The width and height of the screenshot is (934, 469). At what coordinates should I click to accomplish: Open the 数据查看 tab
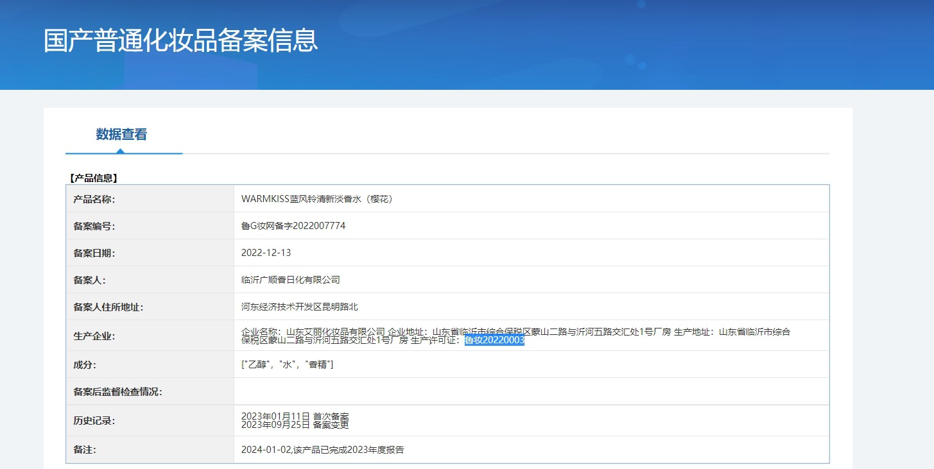click(x=121, y=135)
